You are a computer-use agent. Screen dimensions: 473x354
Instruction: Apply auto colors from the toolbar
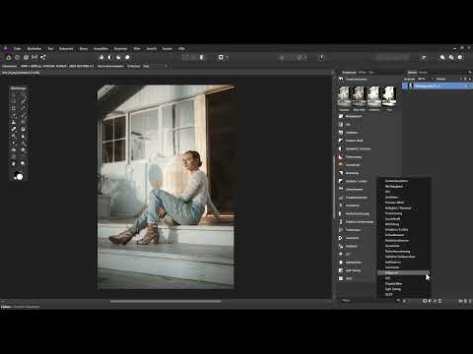tap(118, 57)
